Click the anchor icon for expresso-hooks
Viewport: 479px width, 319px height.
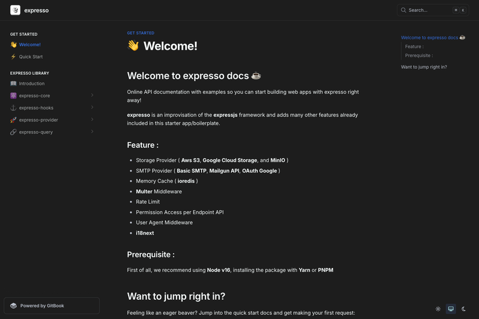point(13,108)
